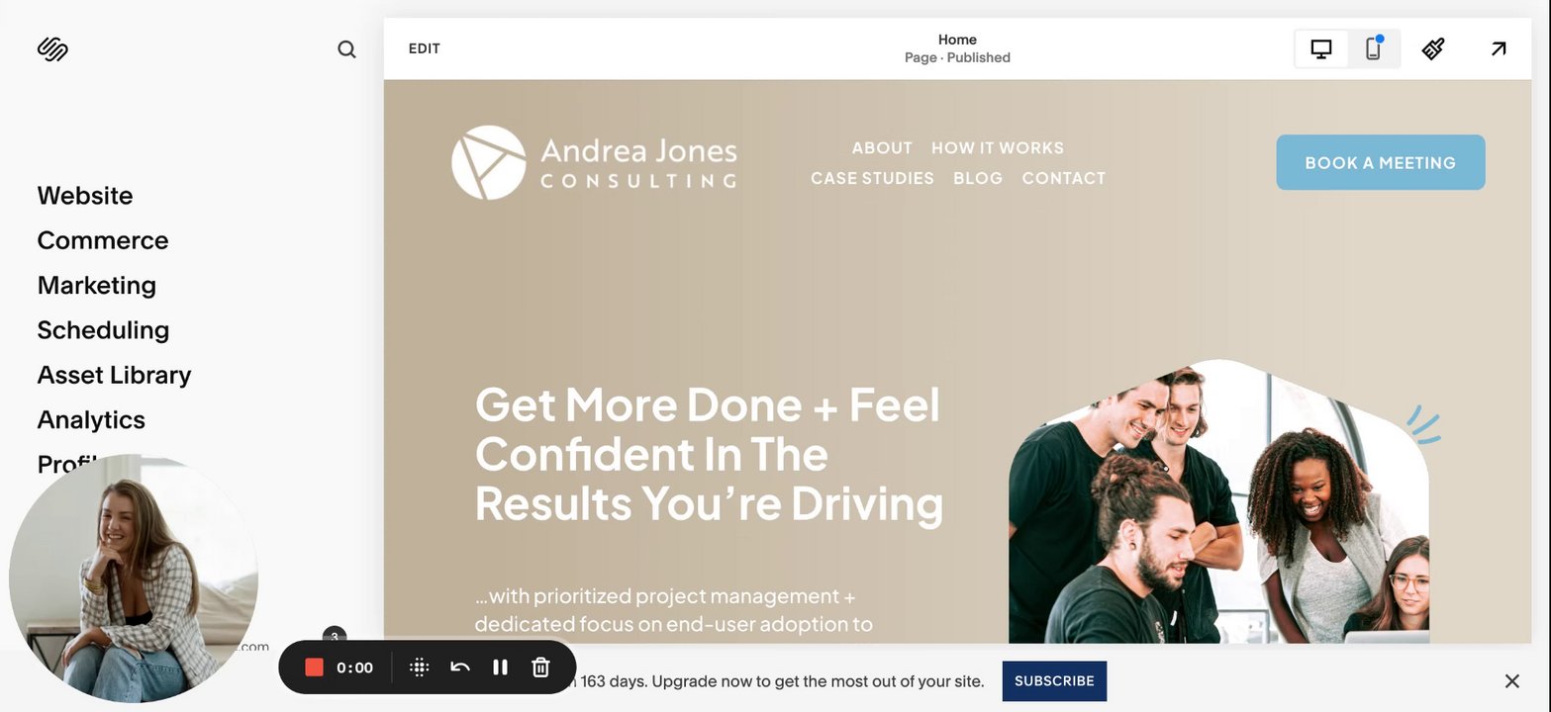Switch to desktop view icon
Image resolution: width=1551 pixels, height=712 pixels.
pos(1321,48)
